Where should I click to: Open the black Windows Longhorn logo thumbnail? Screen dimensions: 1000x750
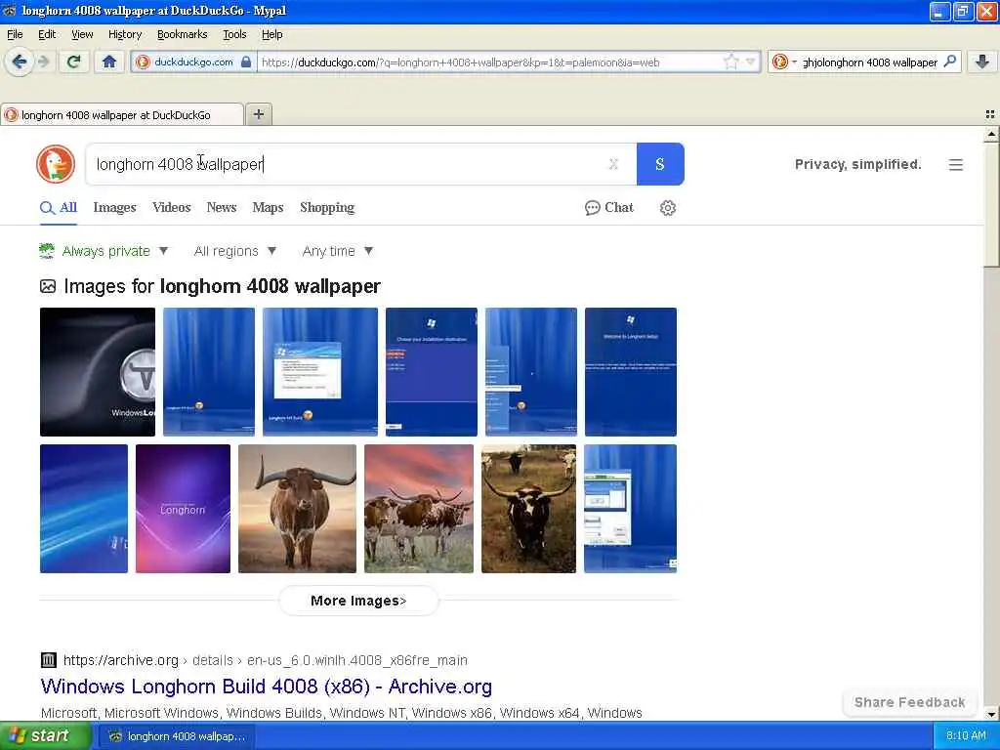click(x=98, y=372)
